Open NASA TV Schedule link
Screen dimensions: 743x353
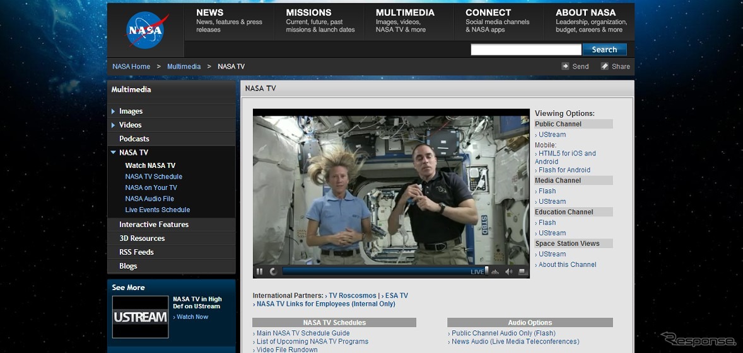coord(153,177)
